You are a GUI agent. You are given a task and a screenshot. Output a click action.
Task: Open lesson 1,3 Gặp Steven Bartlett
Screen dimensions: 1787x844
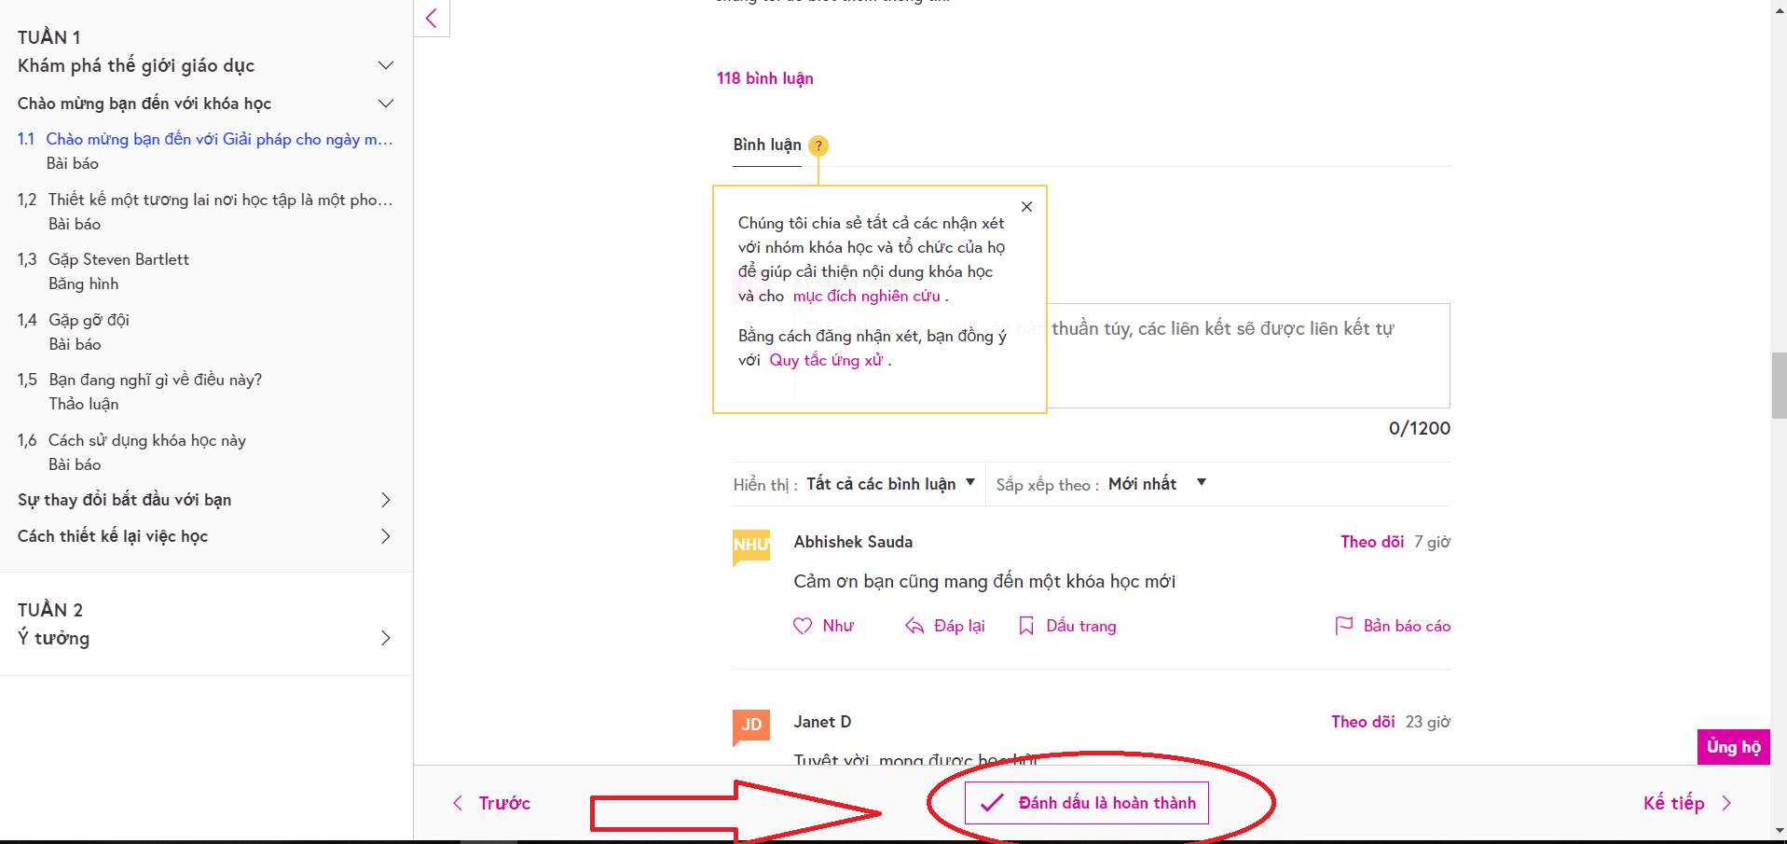118,260
